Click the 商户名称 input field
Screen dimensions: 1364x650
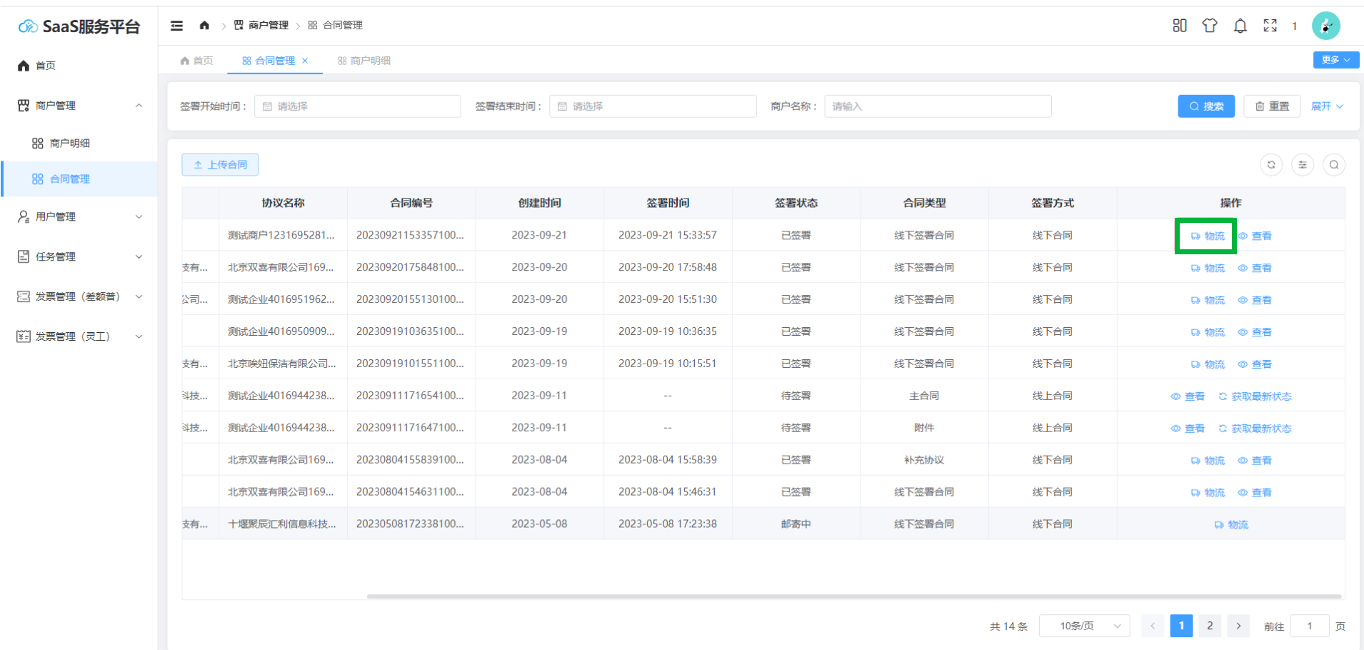click(937, 106)
